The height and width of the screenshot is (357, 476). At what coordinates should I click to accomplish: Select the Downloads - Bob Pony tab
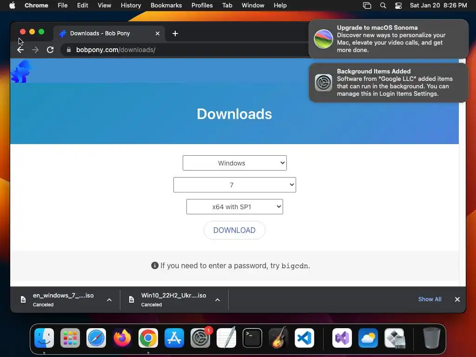click(109, 33)
